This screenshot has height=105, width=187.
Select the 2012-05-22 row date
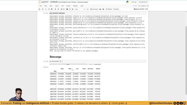(x=53, y=79)
